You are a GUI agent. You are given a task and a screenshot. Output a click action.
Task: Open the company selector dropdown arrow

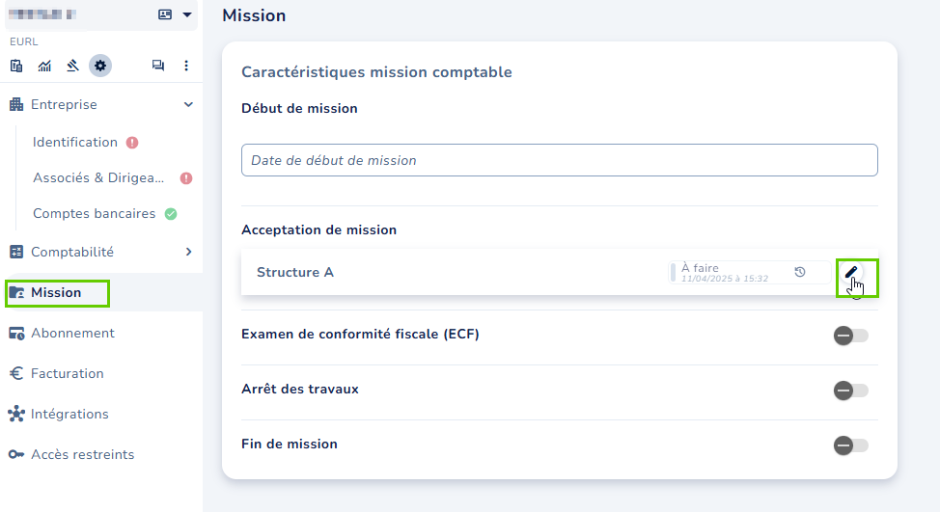pos(187,14)
